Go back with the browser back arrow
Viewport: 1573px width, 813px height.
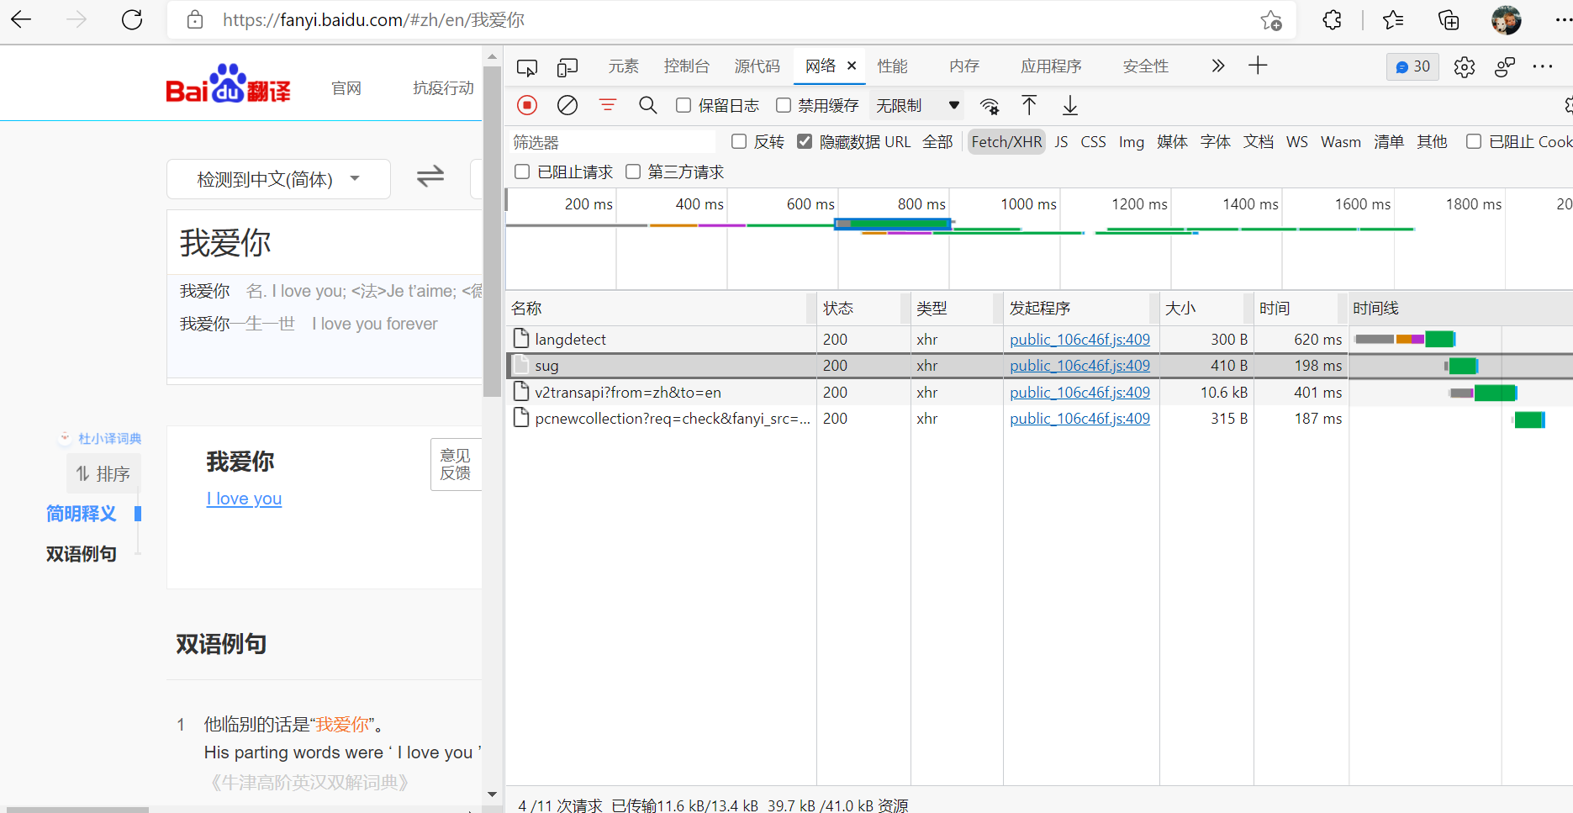pyautogui.click(x=21, y=20)
